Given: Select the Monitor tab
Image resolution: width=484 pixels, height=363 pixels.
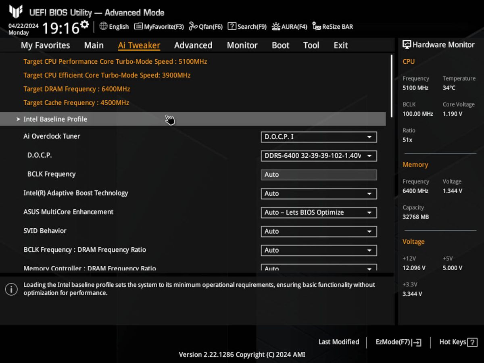Looking at the screenshot, I should point(242,45).
